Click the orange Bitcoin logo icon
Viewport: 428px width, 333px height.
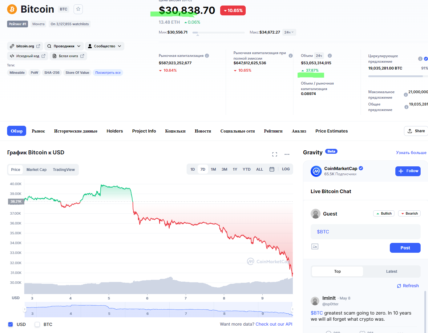pos(12,9)
